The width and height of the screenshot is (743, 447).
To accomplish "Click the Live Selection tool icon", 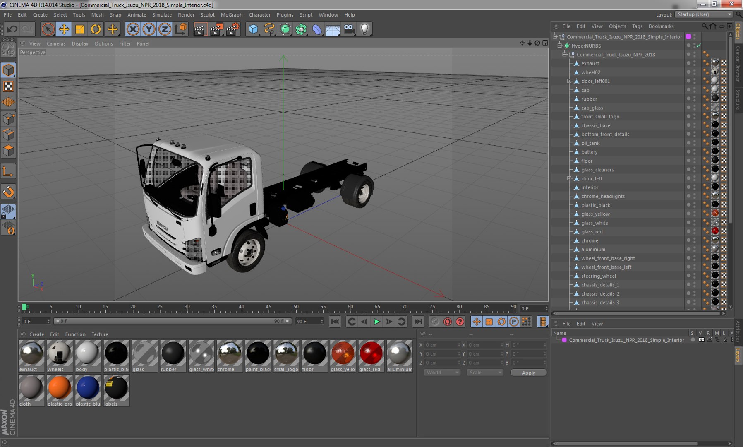I will (x=48, y=29).
